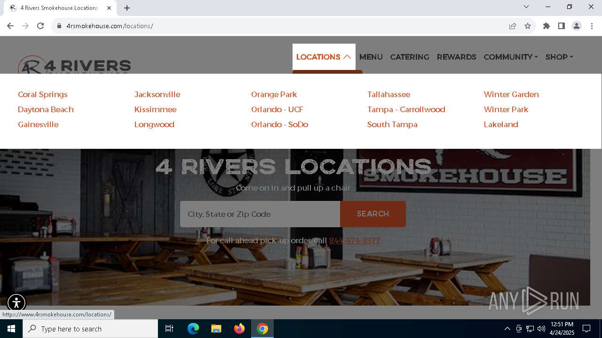Viewport: 602px width, 338px height.
Task: Show hidden system tray icons
Action: pyautogui.click(x=507, y=329)
